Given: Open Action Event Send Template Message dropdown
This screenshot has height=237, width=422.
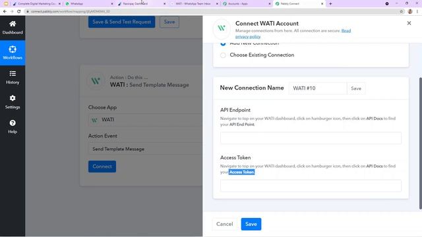Looking at the screenshot, I should coord(145,149).
